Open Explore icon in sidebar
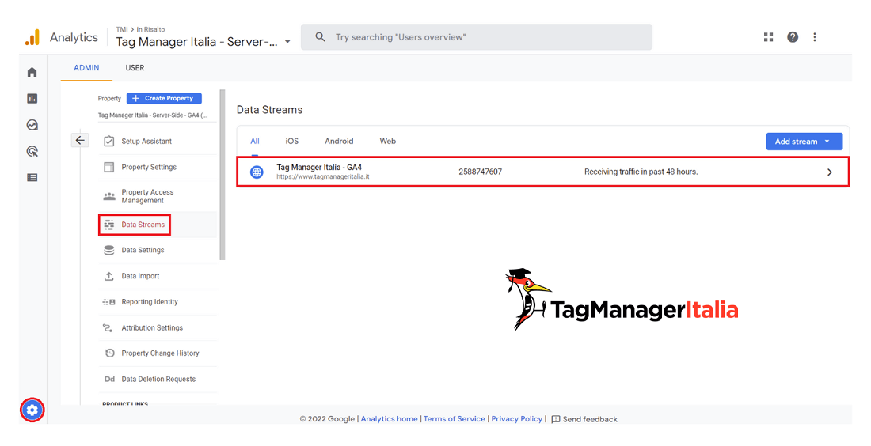This screenshot has height=446, width=871. coord(32,125)
